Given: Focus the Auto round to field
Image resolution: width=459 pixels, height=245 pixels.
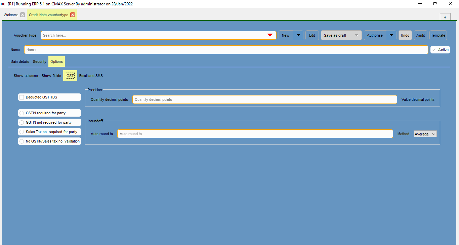Looking at the screenshot, I should (255, 134).
